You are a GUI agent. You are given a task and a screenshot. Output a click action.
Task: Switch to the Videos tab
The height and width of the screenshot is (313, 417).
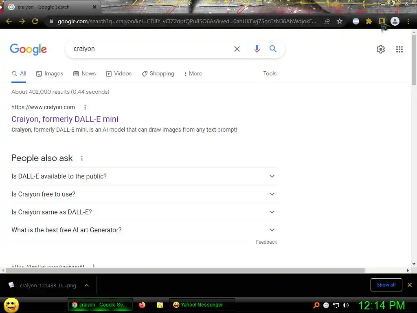[x=119, y=73]
